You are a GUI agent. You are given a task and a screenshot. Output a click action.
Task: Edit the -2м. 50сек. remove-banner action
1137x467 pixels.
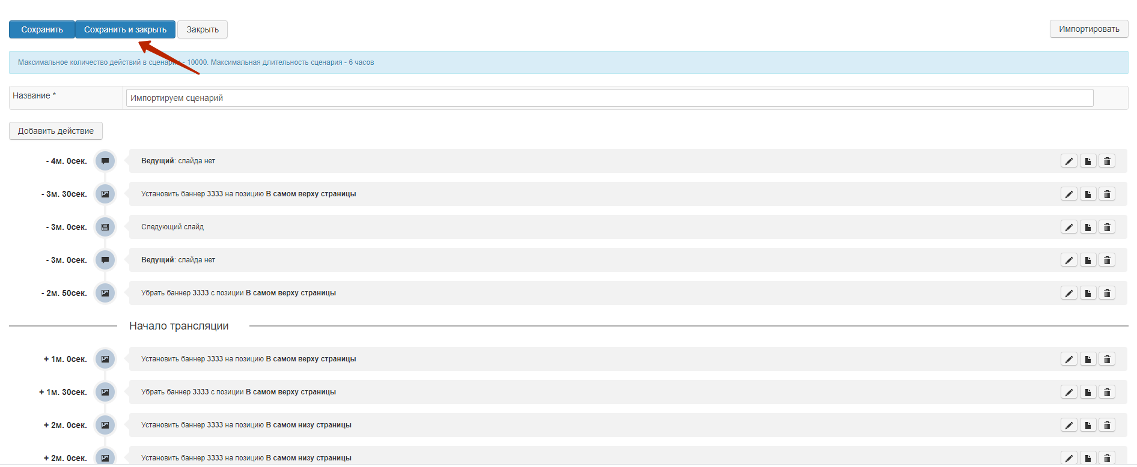1068,293
